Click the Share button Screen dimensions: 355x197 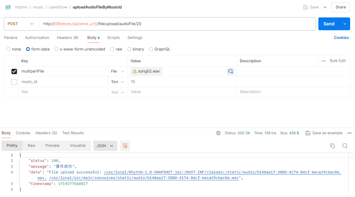tap(341, 7)
